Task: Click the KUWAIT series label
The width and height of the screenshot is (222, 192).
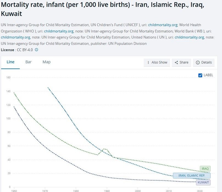Action: (203, 182)
